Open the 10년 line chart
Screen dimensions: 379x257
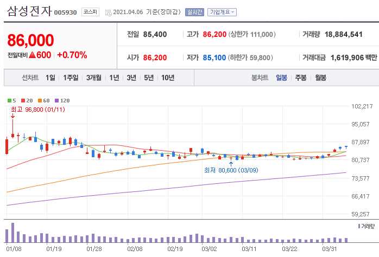pos(168,78)
